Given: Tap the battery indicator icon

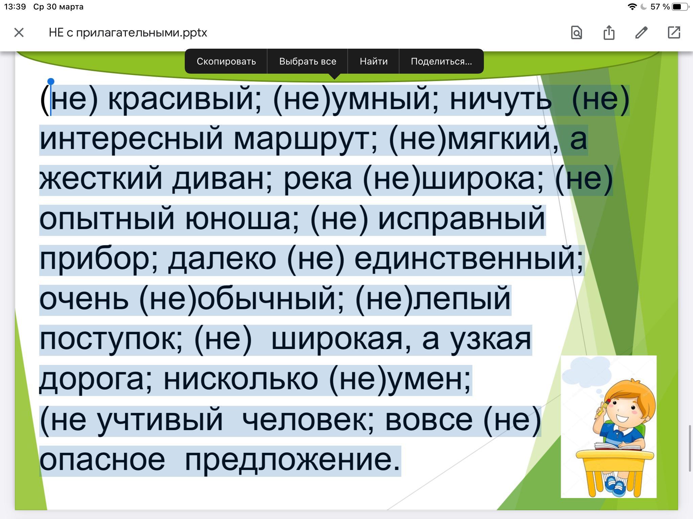Looking at the screenshot, I should click(x=680, y=7).
